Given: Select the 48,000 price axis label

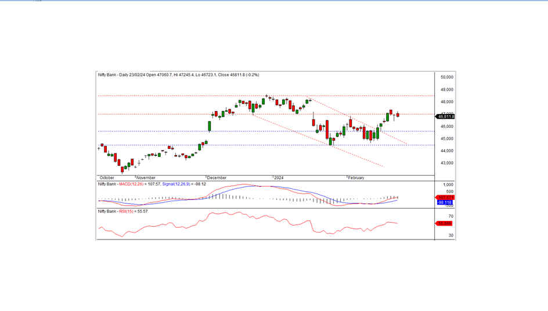Looking at the screenshot, I should (447, 102).
